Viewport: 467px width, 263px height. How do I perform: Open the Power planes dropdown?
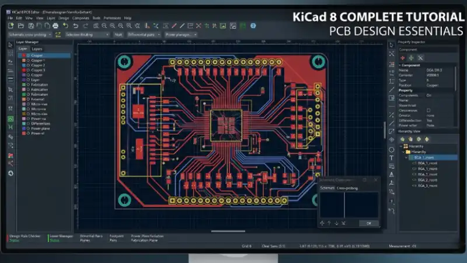pos(181,34)
